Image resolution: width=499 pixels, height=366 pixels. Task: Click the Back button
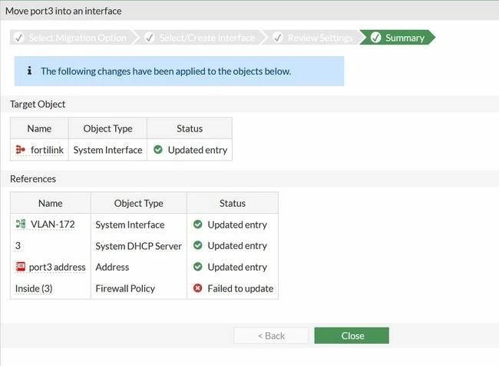coord(271,335)
